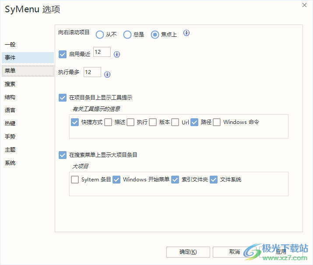Image resolution: width=313 pixels, height=265 pixels.
Task: Click the 有关工具提示的信息 group label
Action: click(x=96, y=109)
